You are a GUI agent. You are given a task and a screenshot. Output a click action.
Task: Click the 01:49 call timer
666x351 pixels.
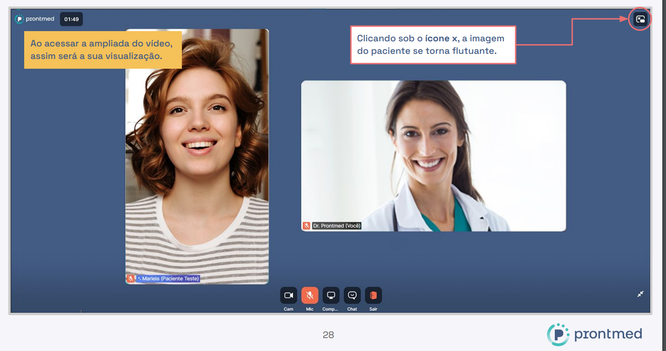pos(71,19)
